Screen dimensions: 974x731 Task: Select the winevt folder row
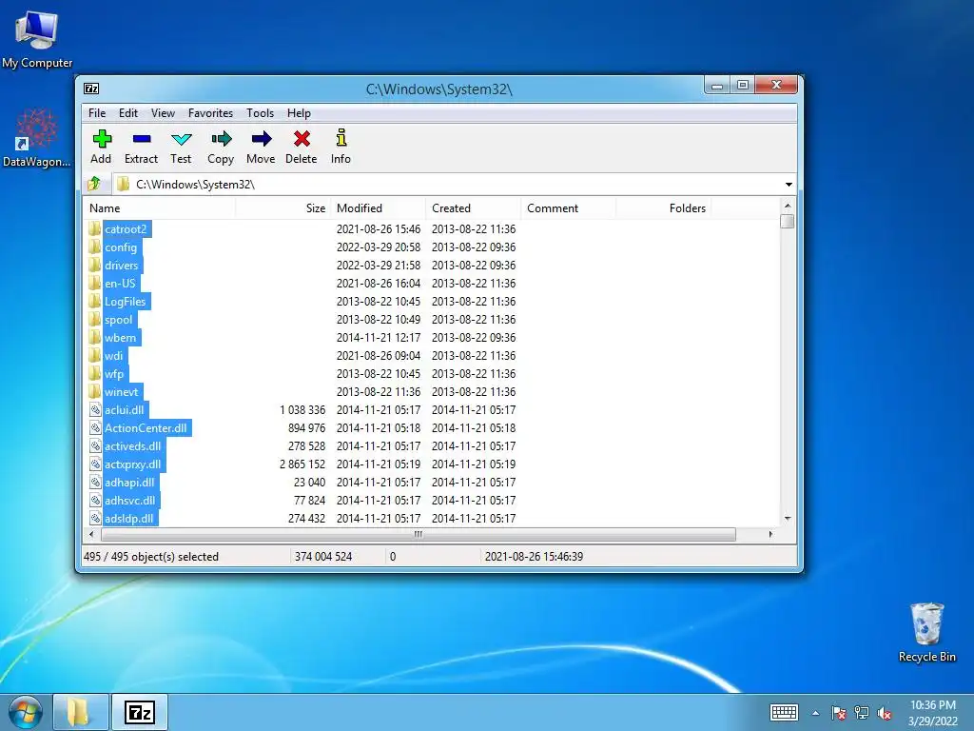pos(431,391)
